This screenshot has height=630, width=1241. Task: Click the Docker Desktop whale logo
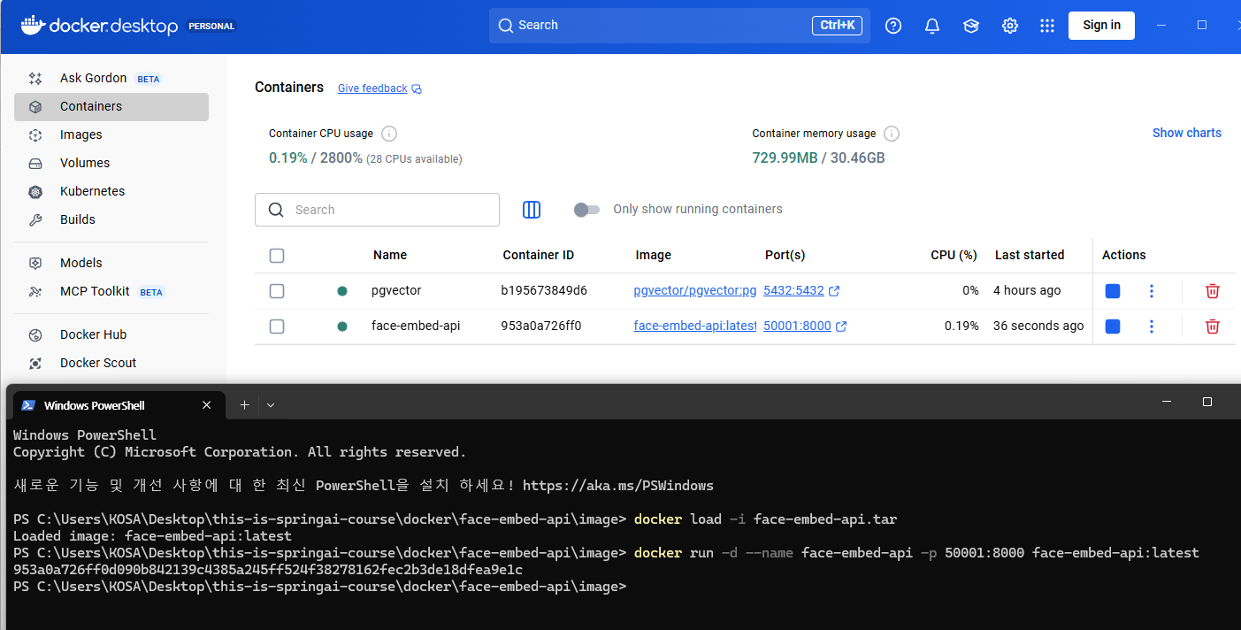[x=32, y=25]
